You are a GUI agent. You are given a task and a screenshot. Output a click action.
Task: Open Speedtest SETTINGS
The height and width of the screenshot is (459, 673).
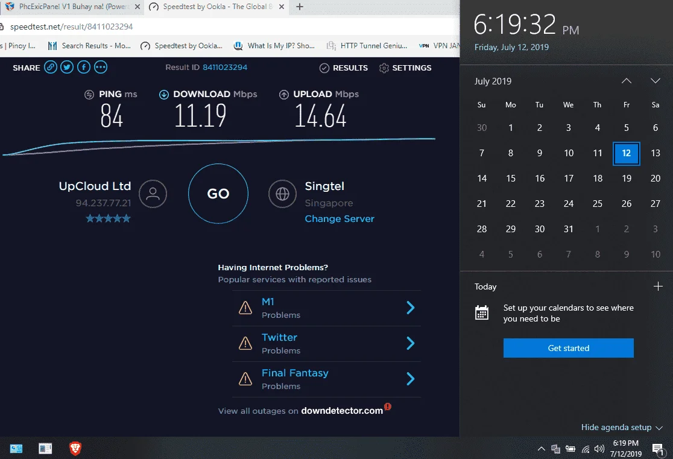pyautogui.click(x=406, y=68)
